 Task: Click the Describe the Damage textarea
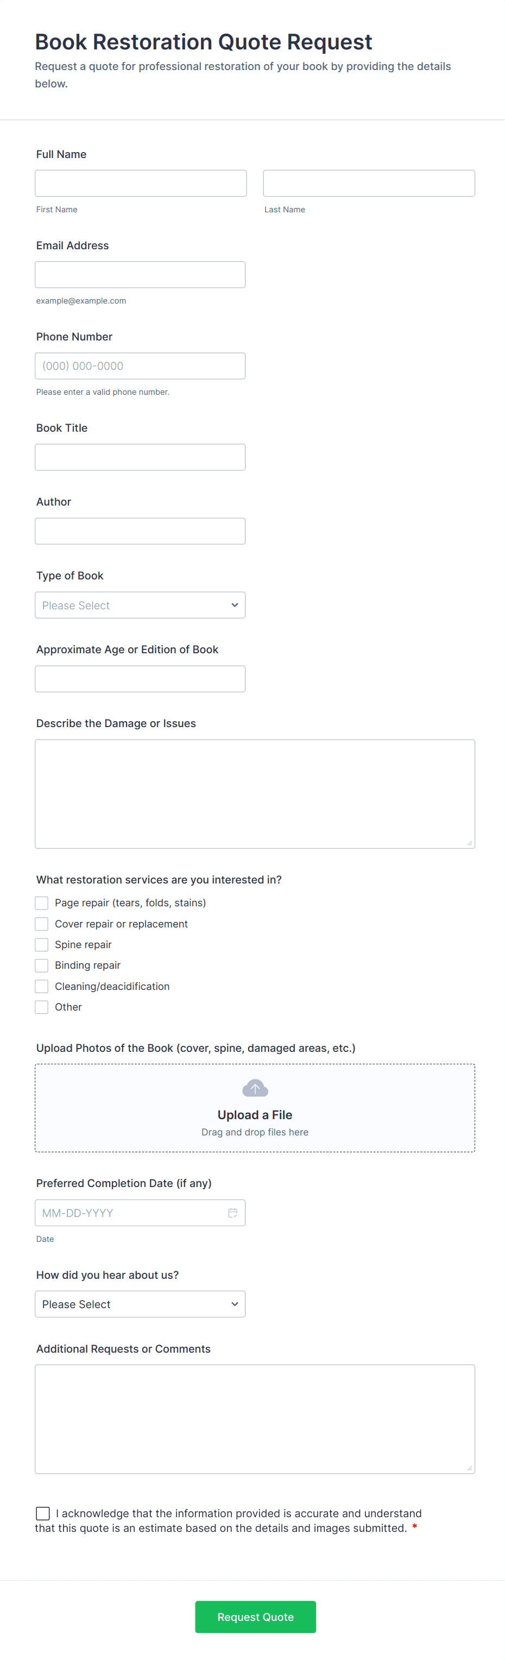click(255, 794)
